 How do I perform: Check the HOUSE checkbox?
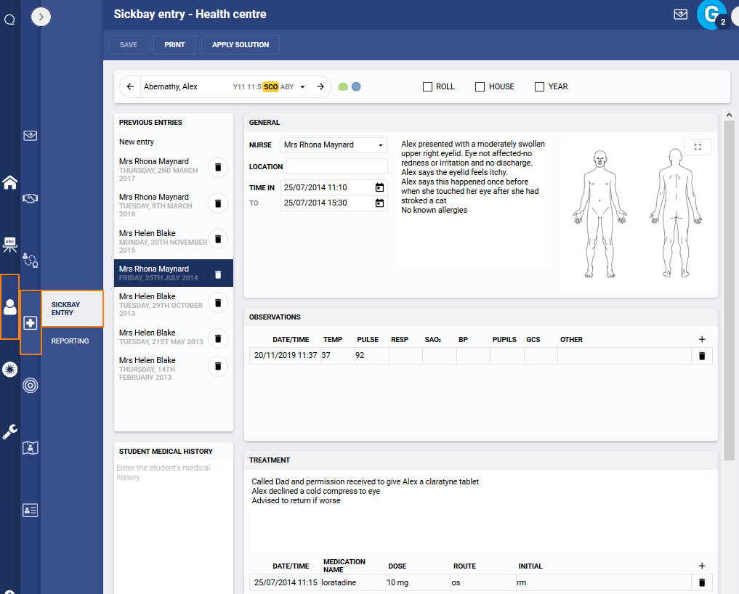[480, 86]
